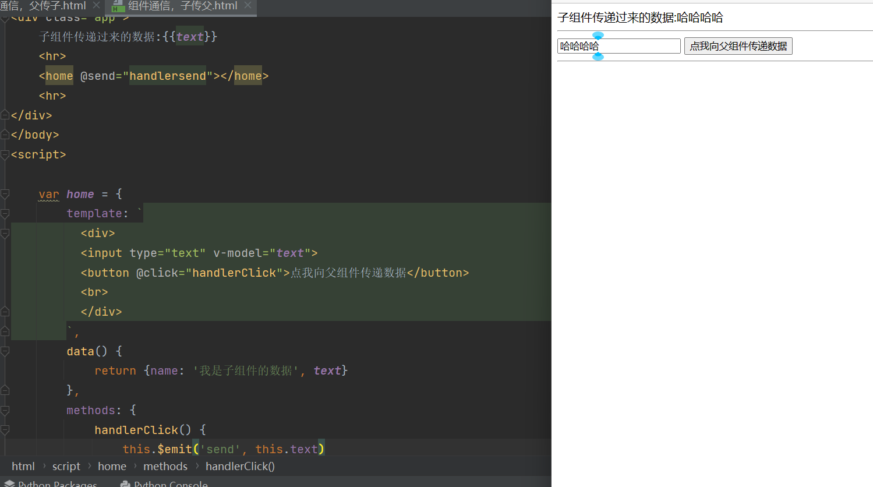Open the Python Packages tool window
This screenshot has width=873, height=487.
click(x=51, y=484)
